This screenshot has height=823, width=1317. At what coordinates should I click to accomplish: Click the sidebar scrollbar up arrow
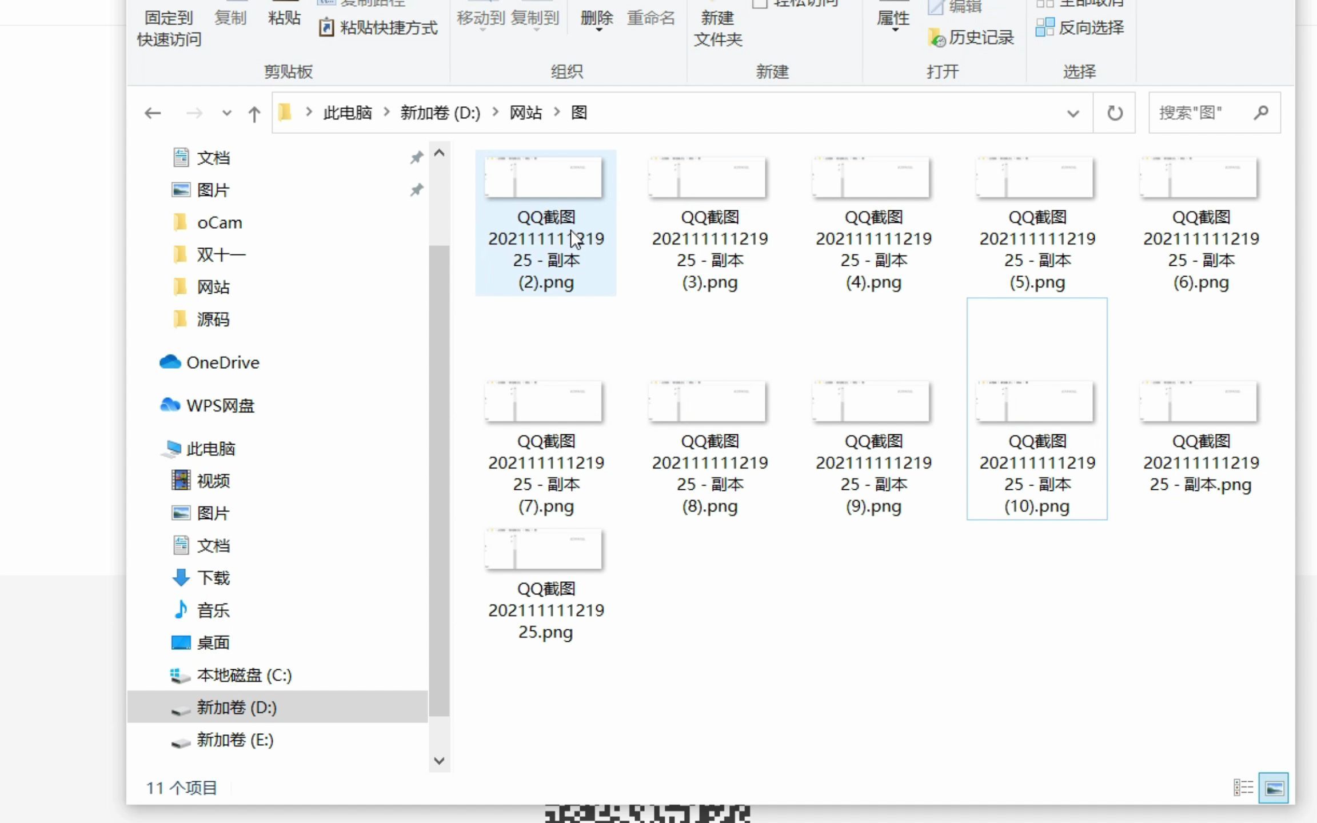(x=439, y=153)
